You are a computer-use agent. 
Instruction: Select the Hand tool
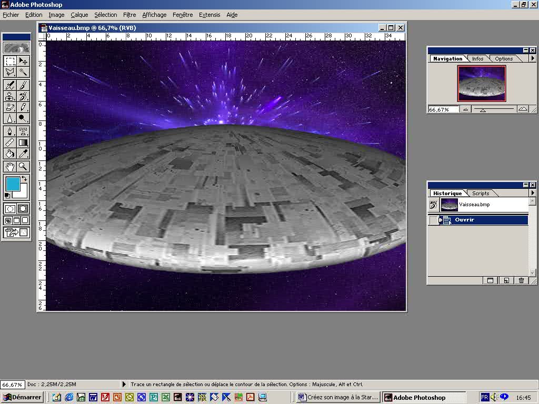[10, 166]
